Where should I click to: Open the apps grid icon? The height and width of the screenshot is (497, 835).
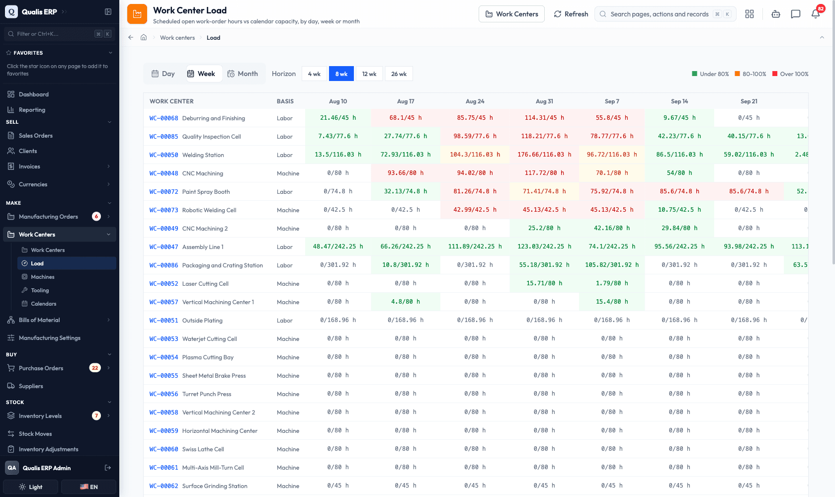750,14
